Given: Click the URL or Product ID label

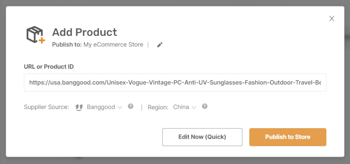Looking at the screenshot, I should pyautogui.click(x=49, y=66).
